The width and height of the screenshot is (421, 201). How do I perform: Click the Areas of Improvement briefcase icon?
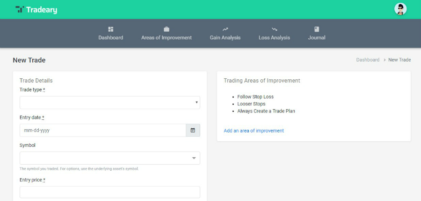click(167, 29)
